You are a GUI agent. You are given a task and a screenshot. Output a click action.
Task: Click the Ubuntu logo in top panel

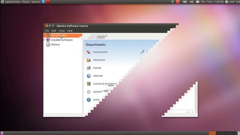2,1
